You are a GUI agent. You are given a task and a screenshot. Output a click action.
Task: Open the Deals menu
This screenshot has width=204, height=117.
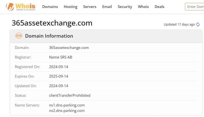(160, 7)
